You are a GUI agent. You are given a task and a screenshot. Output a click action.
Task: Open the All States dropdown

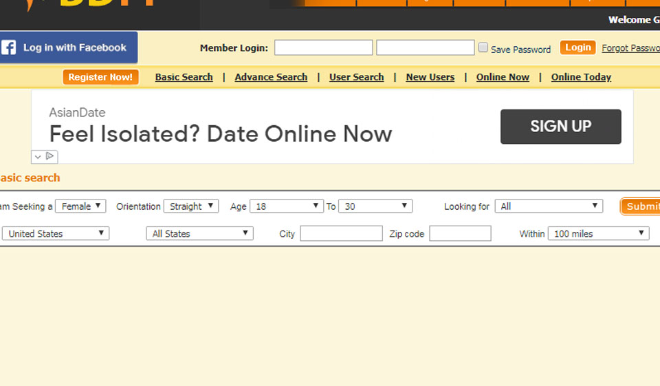199,233
